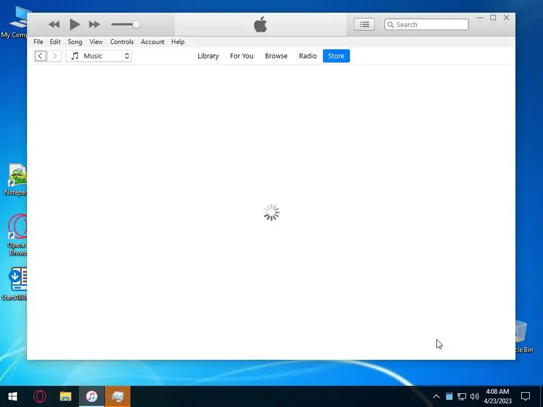Image resolution: width=543 pixels, height=407 pixels.
Task: Click the blue square tray icon
Action: [x=449, y=396]
